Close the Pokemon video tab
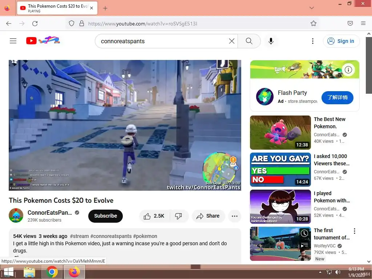The height and width of the screenshot is (279, 372). (92, 8)
